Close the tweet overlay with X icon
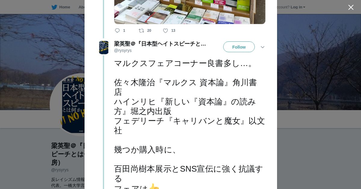This screenshot has height=189, width=361. 351,7
